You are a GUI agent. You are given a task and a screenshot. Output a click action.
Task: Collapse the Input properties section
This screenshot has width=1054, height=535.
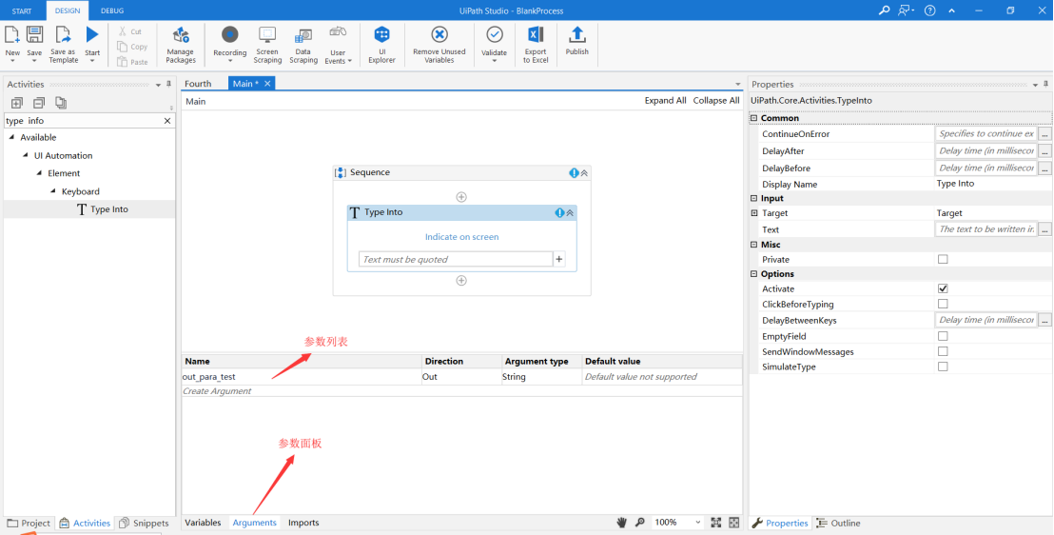(x=753, y=199)
